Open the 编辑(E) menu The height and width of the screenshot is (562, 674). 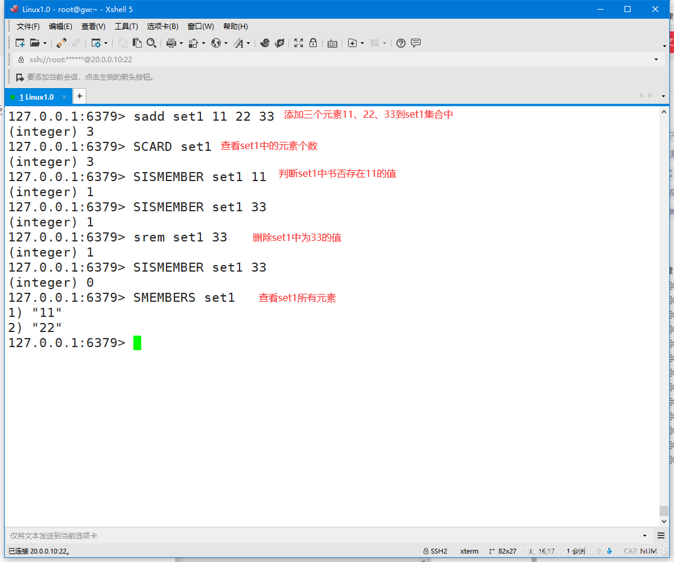coord(60,26)
